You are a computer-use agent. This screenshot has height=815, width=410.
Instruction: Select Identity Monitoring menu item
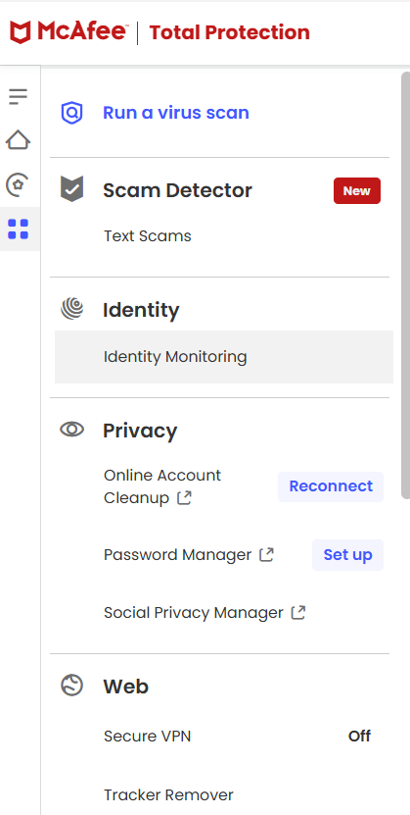pyautogui.click(x=224, y=357)
